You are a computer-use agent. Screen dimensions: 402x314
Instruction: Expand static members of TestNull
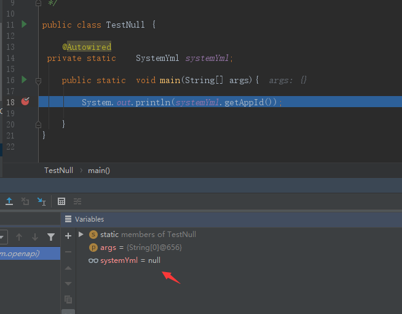coord(81,234)
